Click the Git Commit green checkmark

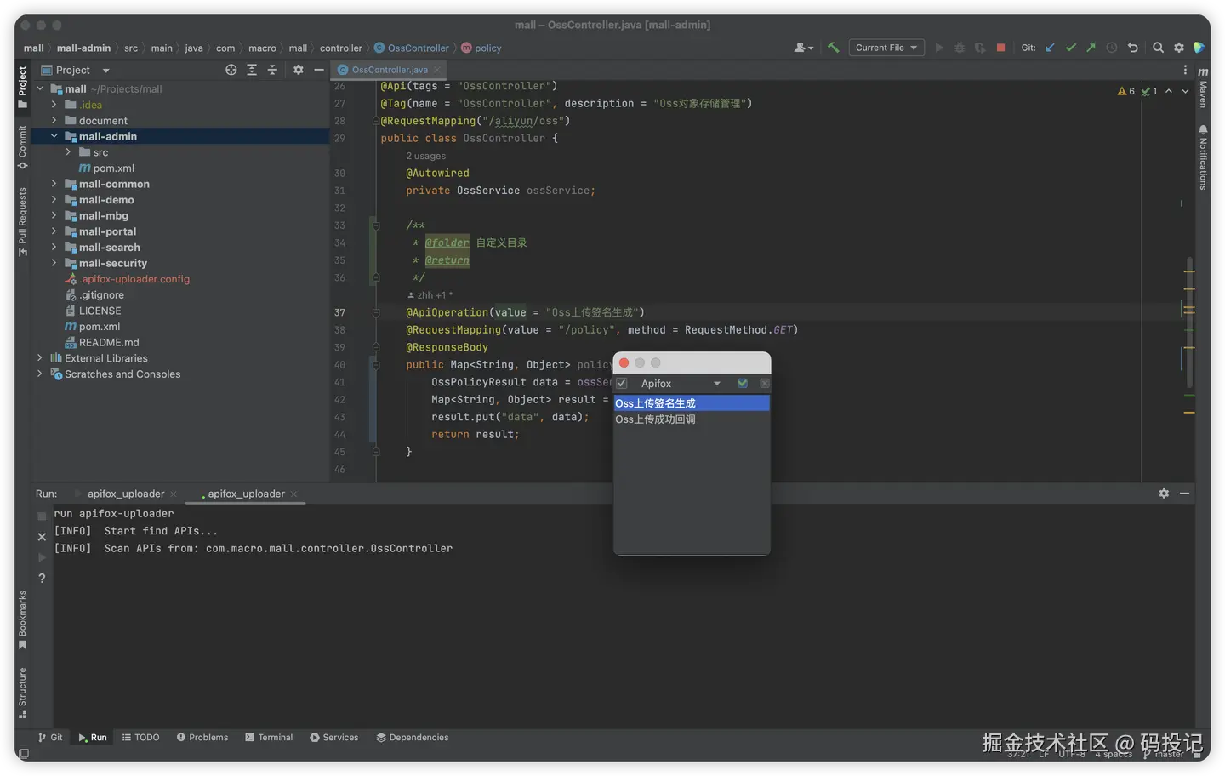(1070, 48)
